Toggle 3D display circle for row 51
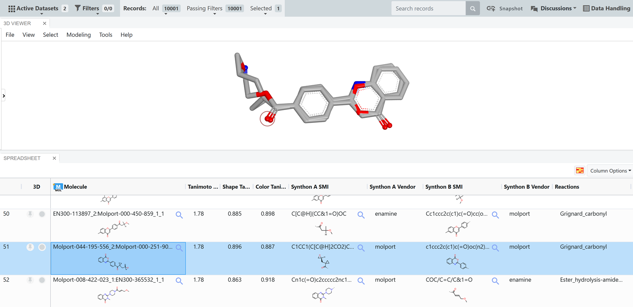633x307 pixels. tap(42, 247)
